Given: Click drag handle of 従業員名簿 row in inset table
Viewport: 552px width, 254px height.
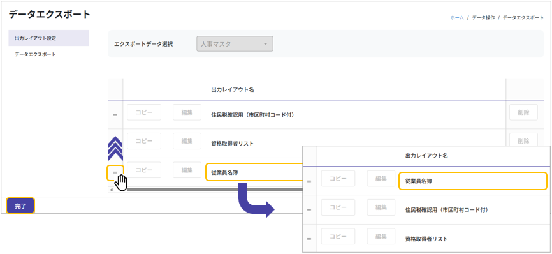Looking at the screenshot, I should [309, 181].
